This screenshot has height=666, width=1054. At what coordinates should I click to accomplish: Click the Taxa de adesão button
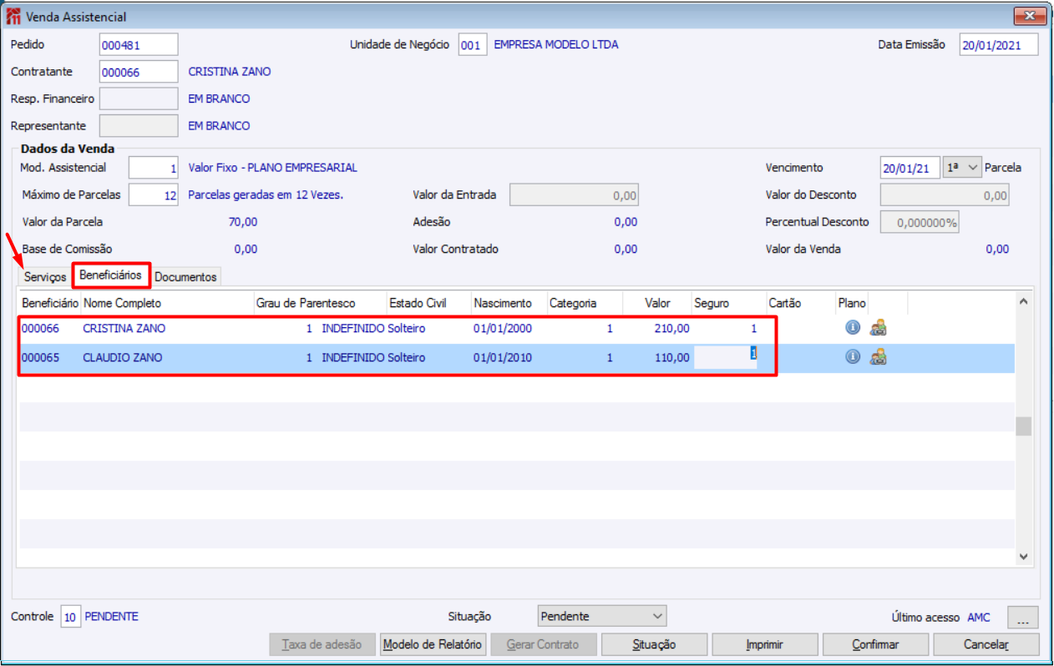click(322, 644)
